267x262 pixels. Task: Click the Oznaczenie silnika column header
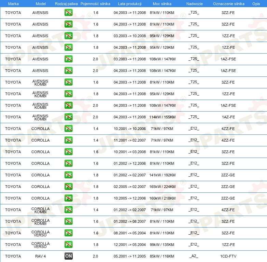[x=229, y=4]
